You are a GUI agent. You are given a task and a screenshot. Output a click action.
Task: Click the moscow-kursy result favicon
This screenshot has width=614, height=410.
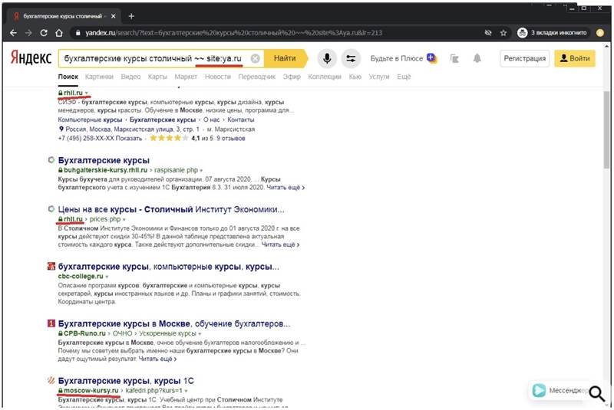51,380
